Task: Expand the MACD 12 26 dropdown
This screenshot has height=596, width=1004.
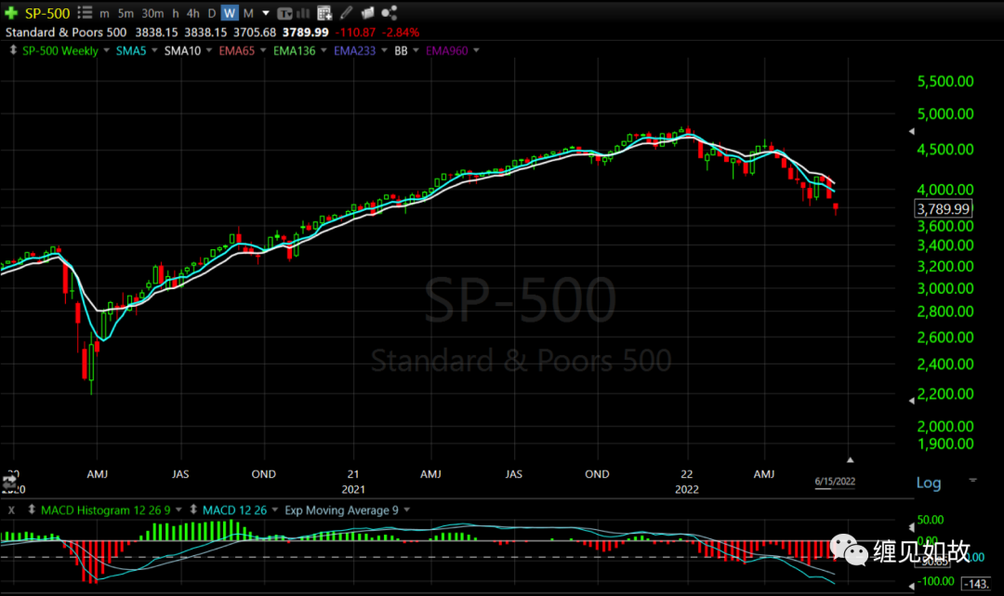Action: click(274, 510)
